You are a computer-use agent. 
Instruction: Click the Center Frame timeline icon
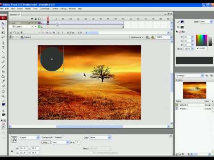tap(43, 33)
